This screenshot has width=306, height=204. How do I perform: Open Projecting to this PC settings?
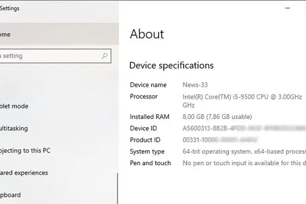click(x=25, y=150)
